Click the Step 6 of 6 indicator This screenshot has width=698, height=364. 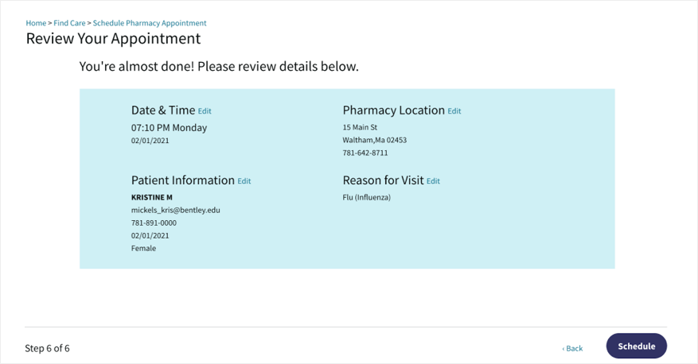[47, 348]
